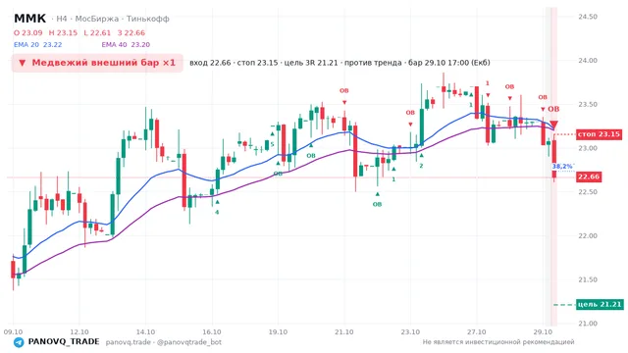Click the 24.50 price axis label
The height and width of the screenshot is (353, 628).
(588, 17)
